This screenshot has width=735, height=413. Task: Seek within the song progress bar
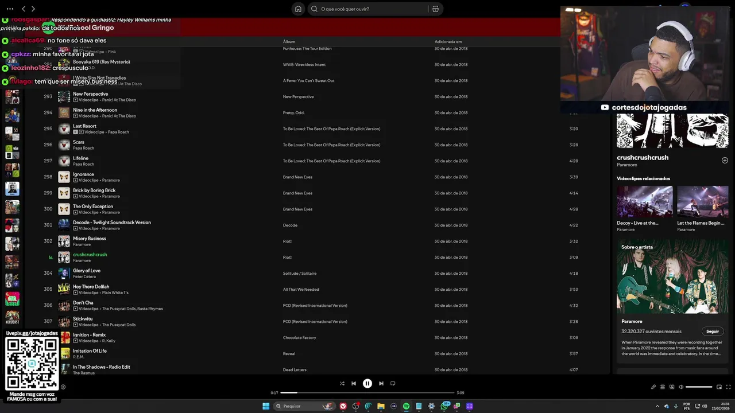point(367,393)
